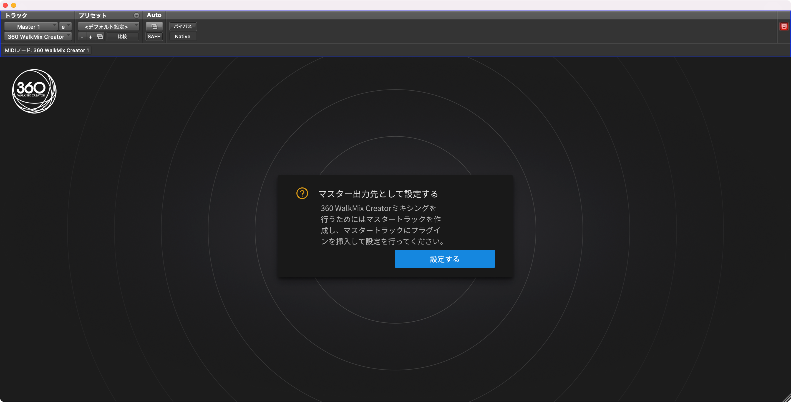
Task: Click the Auto header label
Action: pos(154,15)
